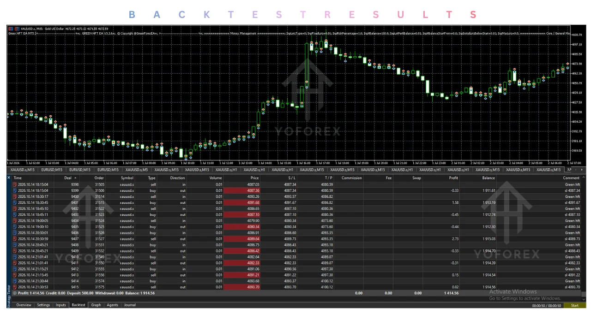Image resolution: width=591 pixels, height=332 pixels.
Task: Click the yellow Start button
Action: 575,305
